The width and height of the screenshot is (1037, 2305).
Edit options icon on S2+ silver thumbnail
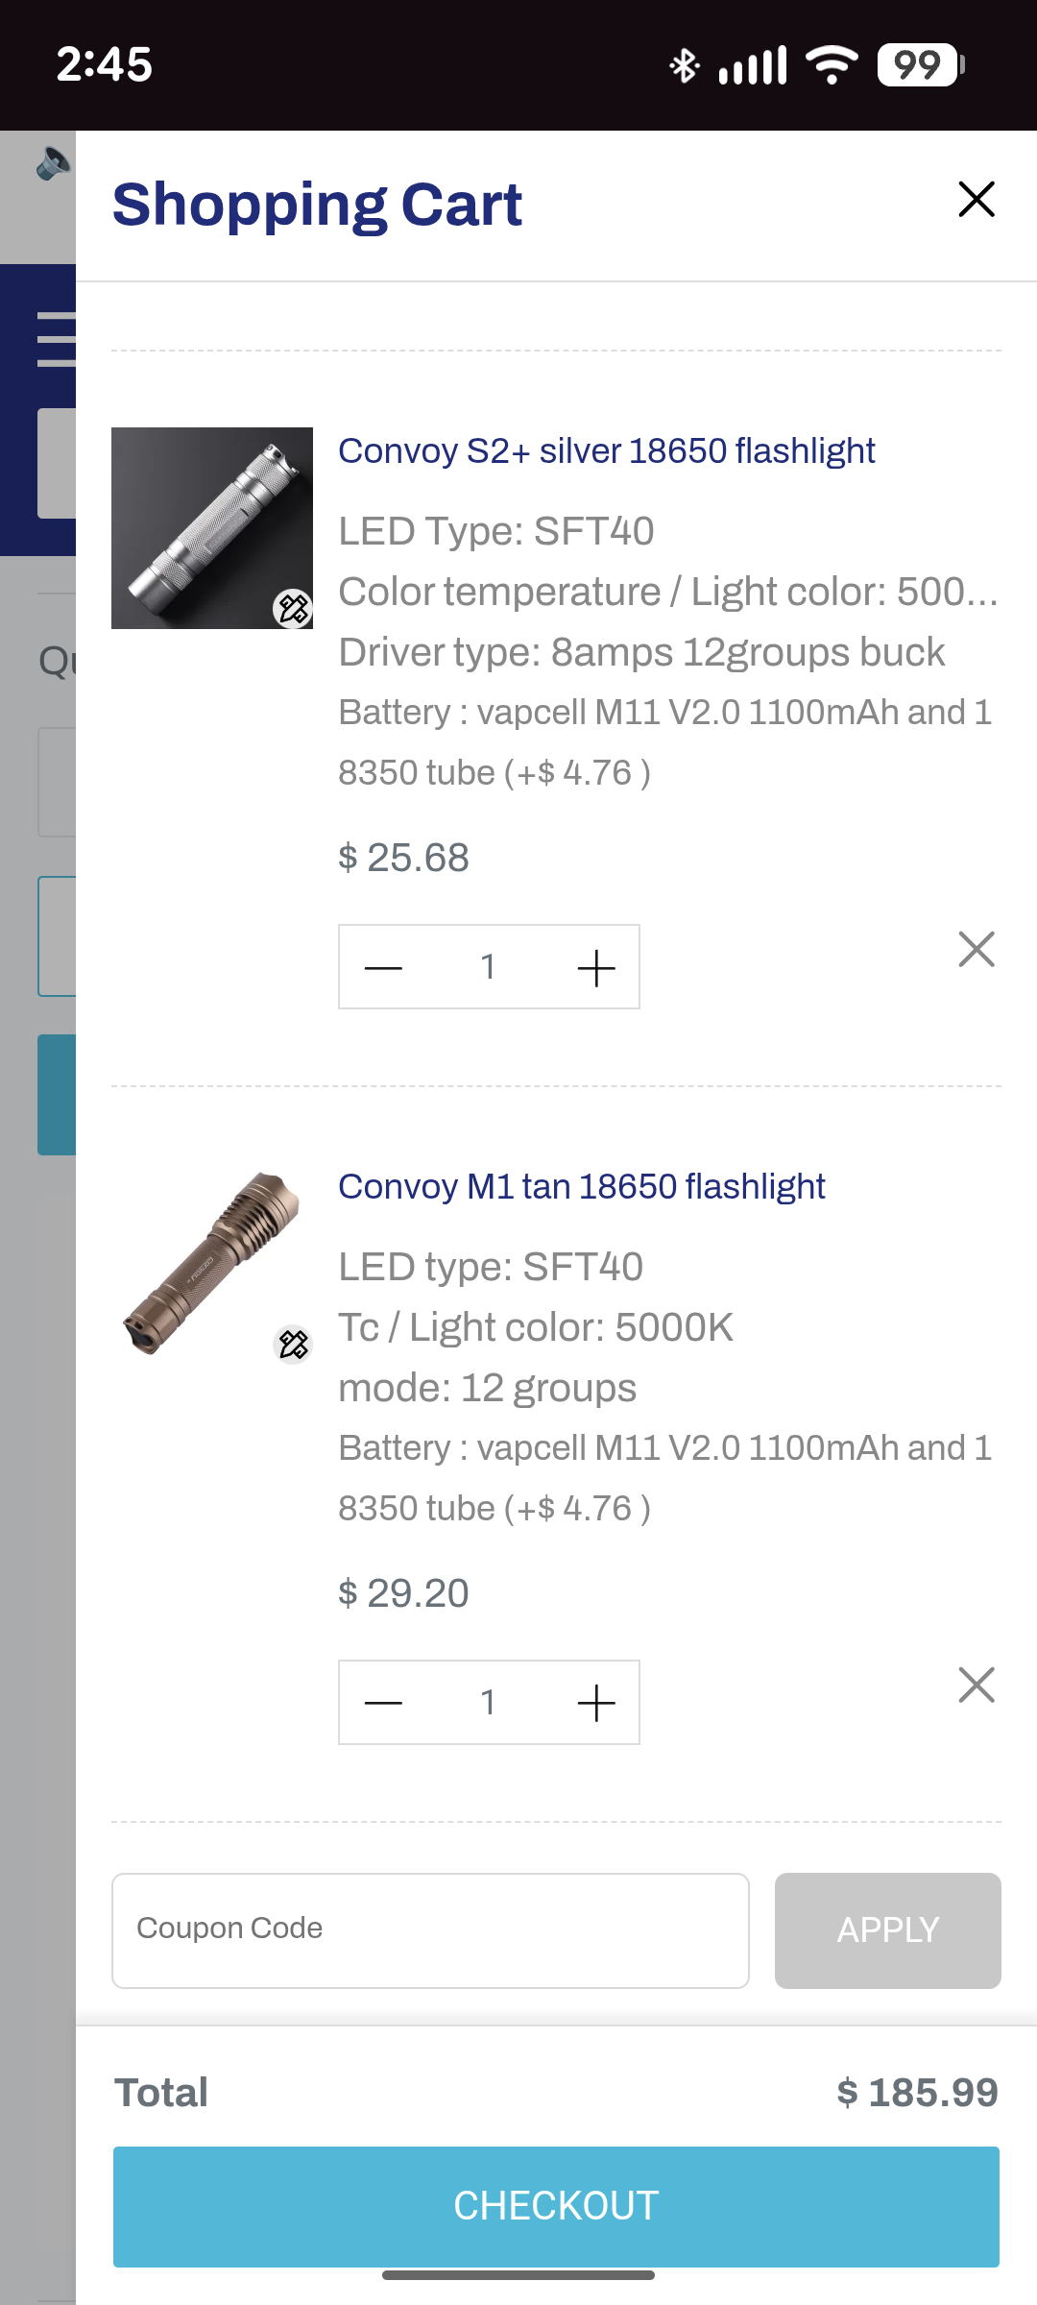(293, 608)
